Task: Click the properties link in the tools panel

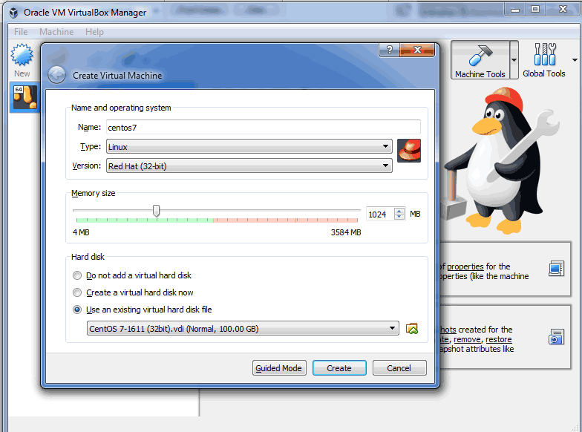Action: tap(465, 266)
